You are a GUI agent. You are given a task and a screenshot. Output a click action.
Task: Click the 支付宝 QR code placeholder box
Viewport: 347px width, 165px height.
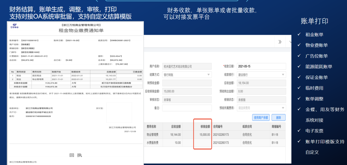[x=119, y=112]
